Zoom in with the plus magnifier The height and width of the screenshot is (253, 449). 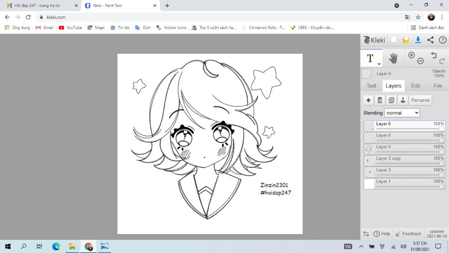[411, 55]
